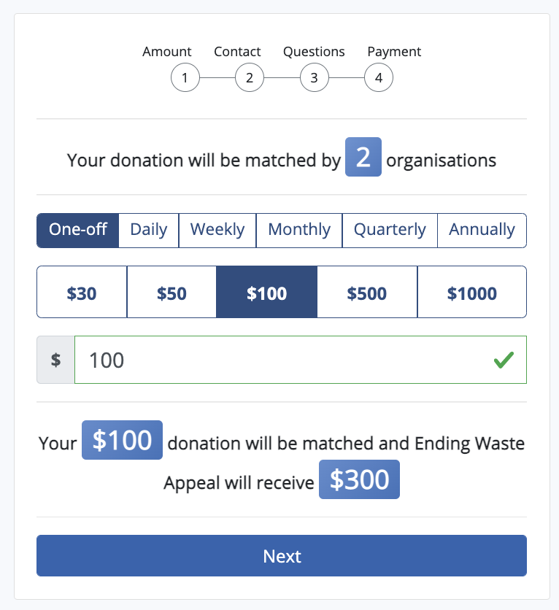Click step 1 Amount circle
559x610 pixels.
pyautogui.click(x=185, y=77)
